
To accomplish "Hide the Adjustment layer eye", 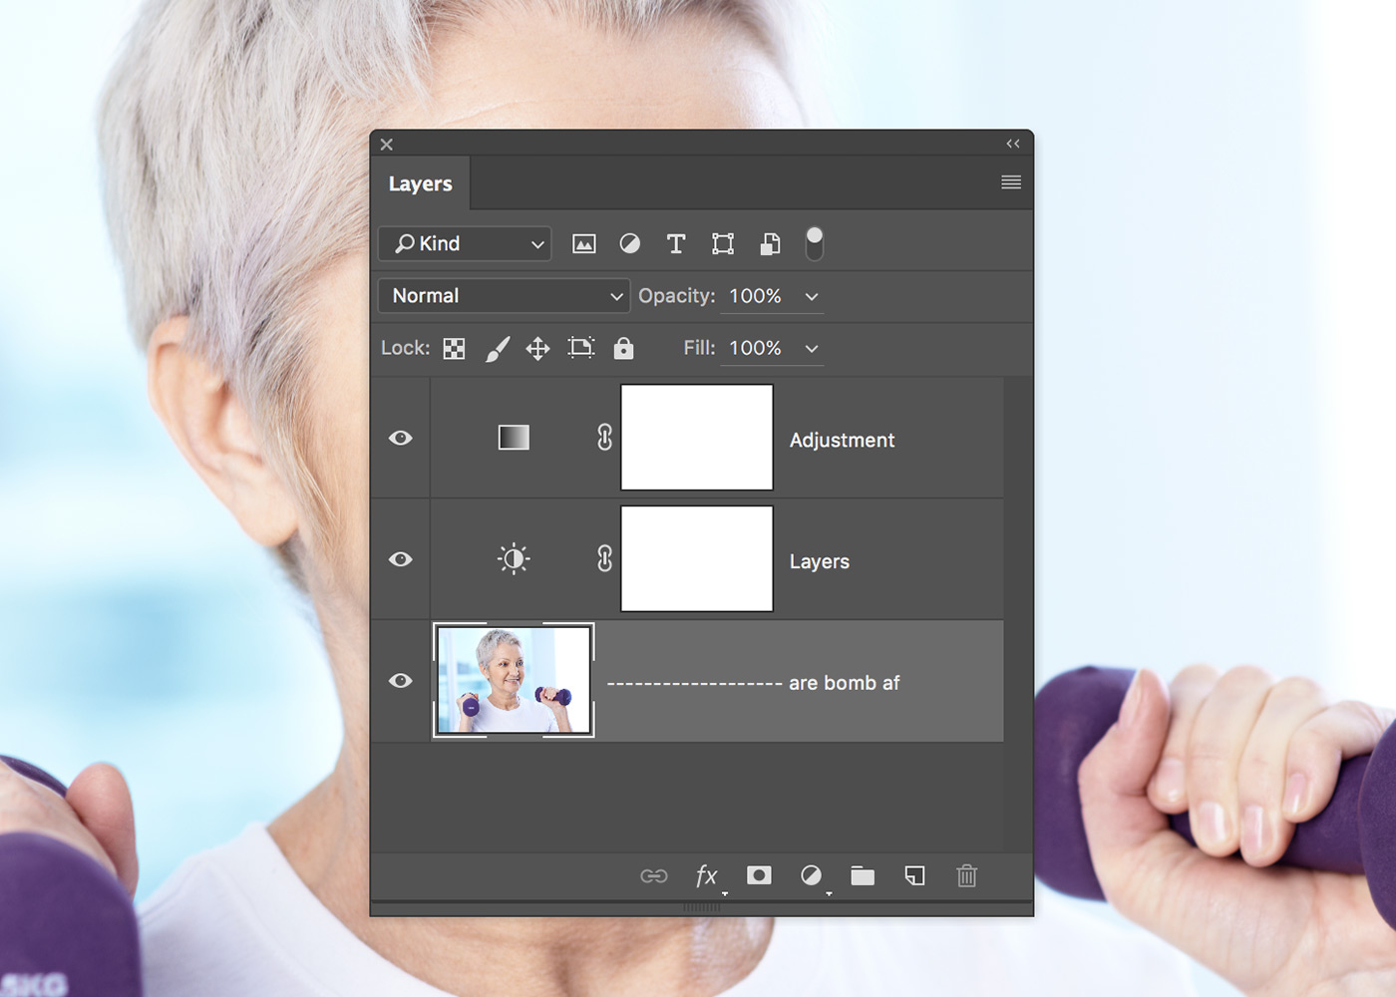I will pyautogui.click(x=401, y=438).
